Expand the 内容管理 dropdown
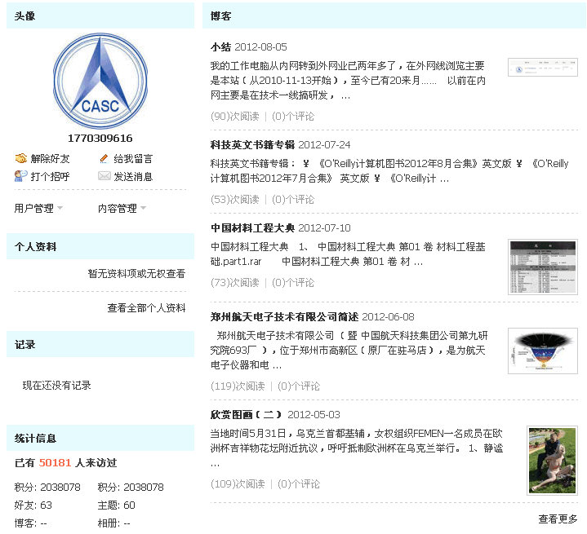Viewport: 587px width, 534px height. point(122,208)
